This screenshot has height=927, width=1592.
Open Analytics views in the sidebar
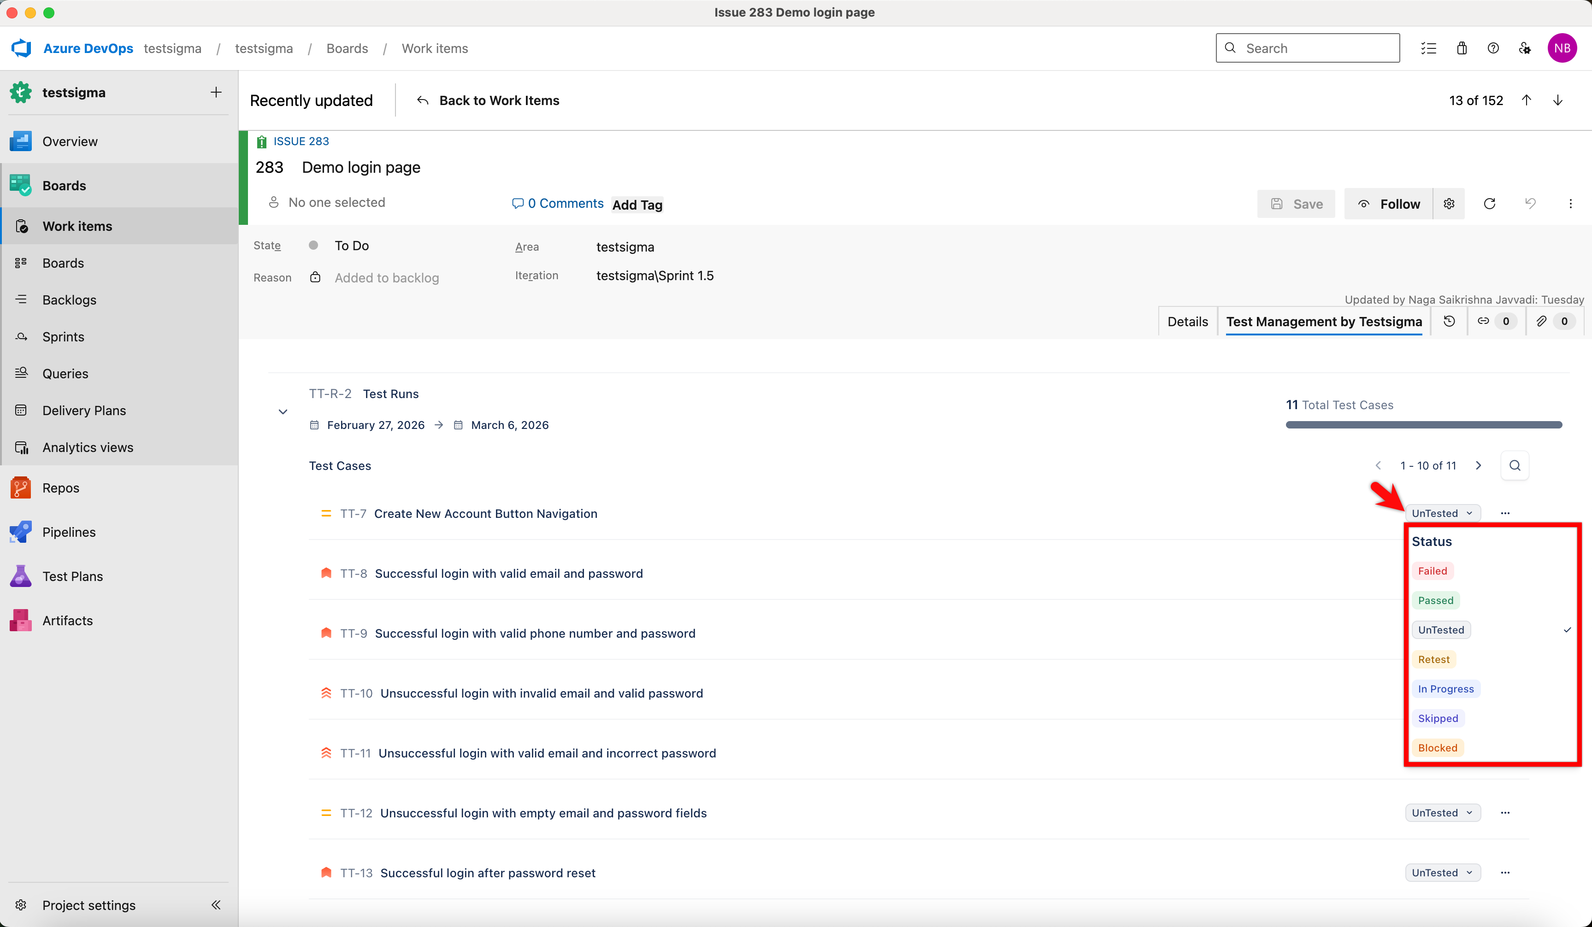pyautogui.click(x=120, y=447)
